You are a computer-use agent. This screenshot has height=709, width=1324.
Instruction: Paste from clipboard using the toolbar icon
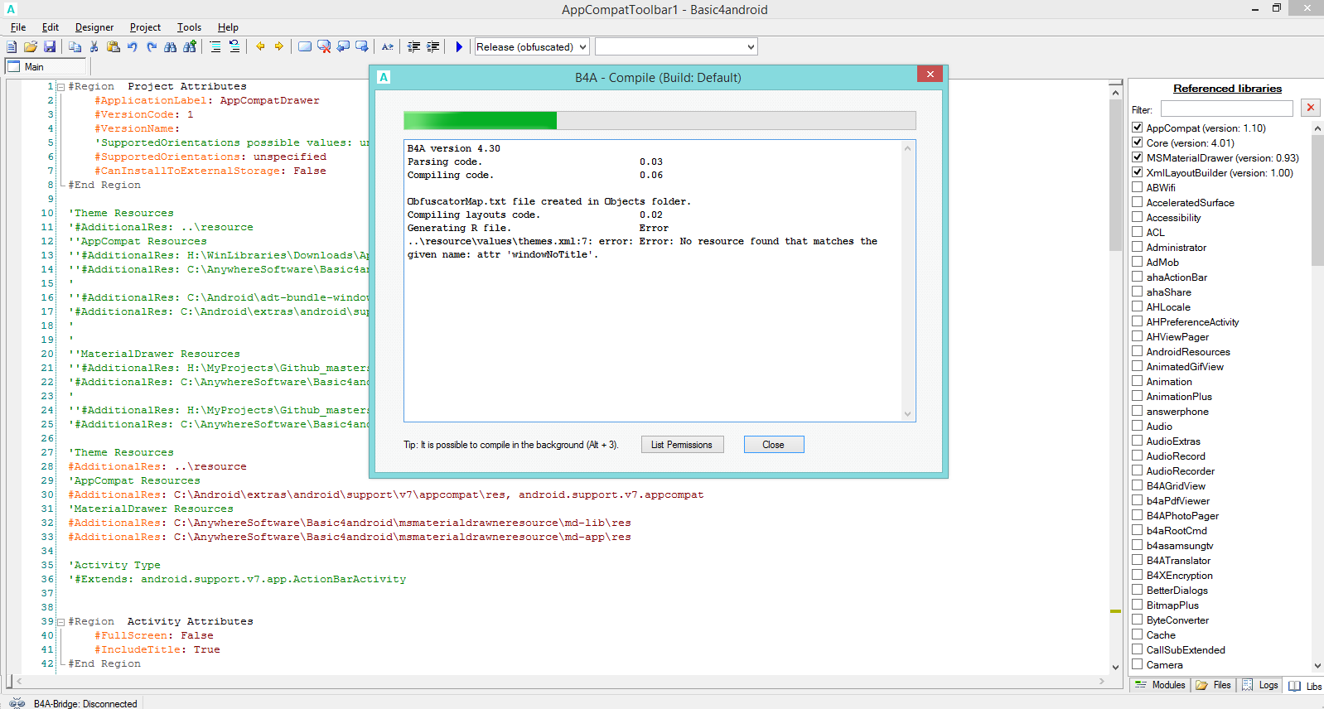(x=113, y=47)
